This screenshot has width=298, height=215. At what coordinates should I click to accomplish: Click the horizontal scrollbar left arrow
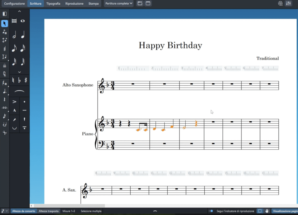(31, 206)
